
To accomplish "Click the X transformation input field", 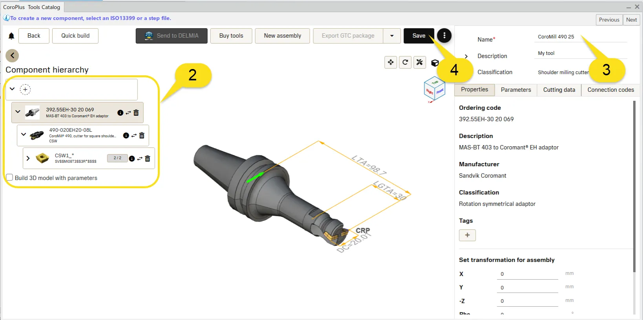I will (x=527, y=274).
